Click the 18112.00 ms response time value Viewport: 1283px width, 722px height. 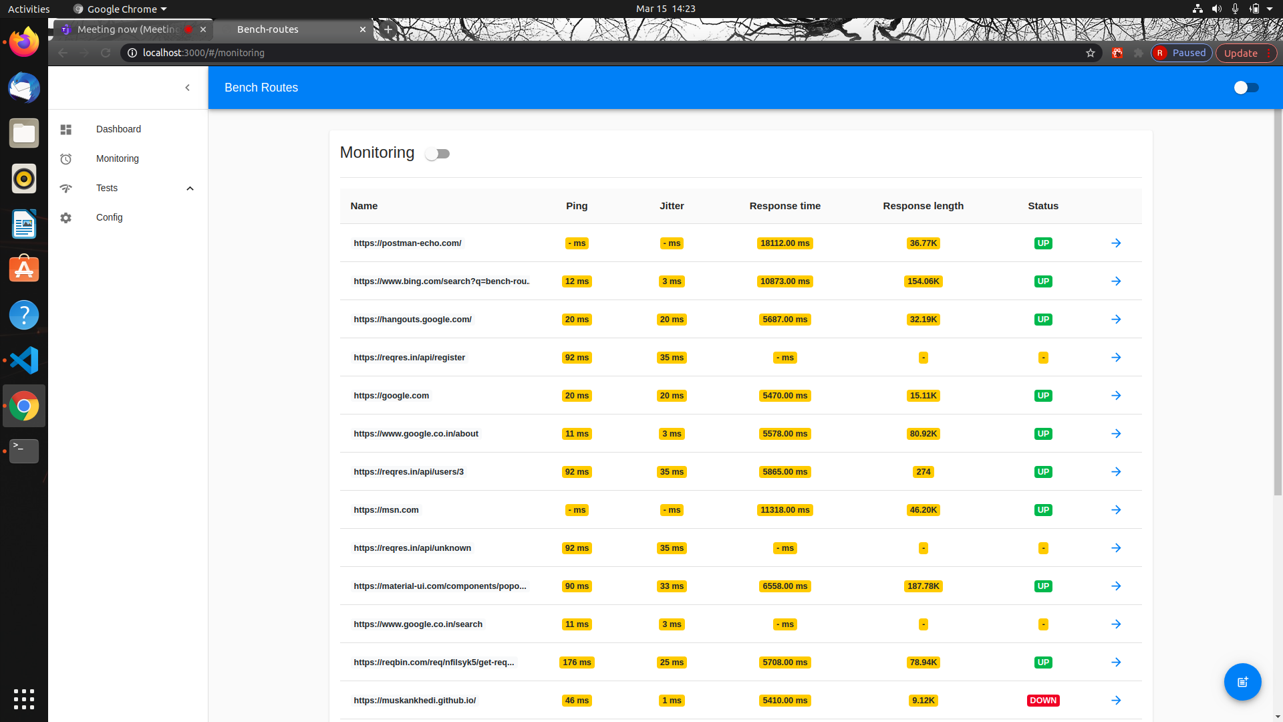tap(785, 243)
